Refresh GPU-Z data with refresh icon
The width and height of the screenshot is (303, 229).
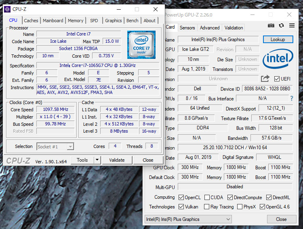pos(281,25)
